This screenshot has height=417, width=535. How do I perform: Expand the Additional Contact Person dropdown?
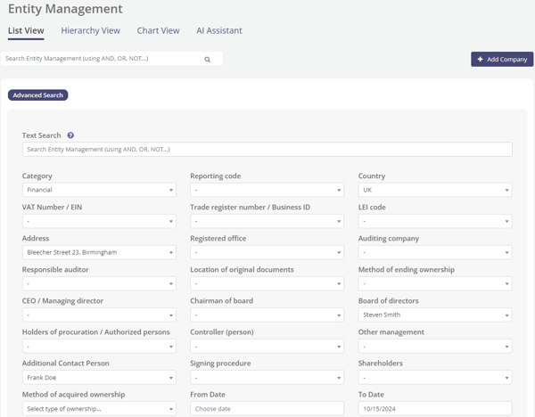click(98, 378)
